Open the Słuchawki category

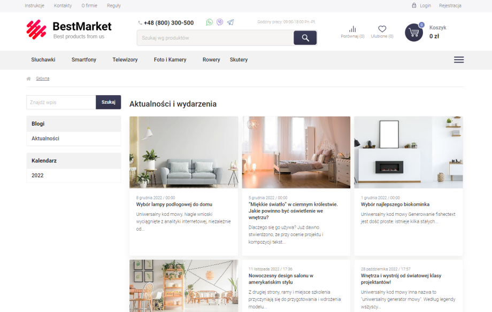(x=43, y=60)
